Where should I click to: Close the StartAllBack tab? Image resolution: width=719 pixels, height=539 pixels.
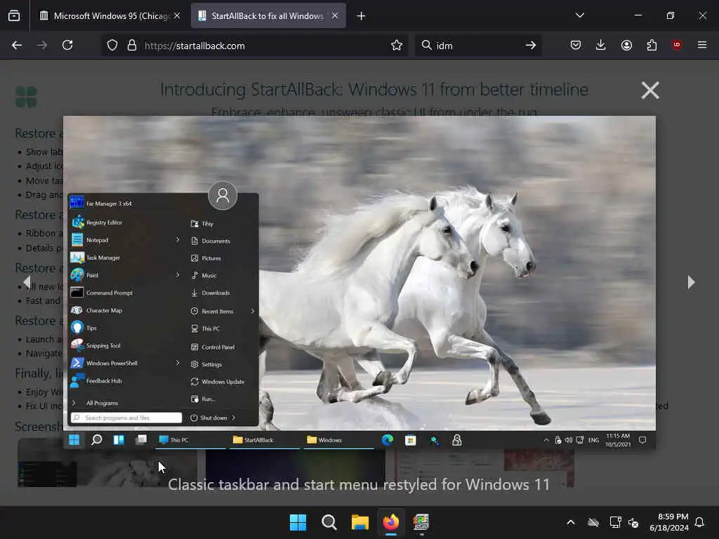tap(335, 15)
